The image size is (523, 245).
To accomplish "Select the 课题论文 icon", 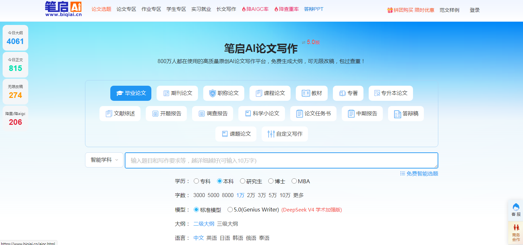I will [x=225, y=134].
